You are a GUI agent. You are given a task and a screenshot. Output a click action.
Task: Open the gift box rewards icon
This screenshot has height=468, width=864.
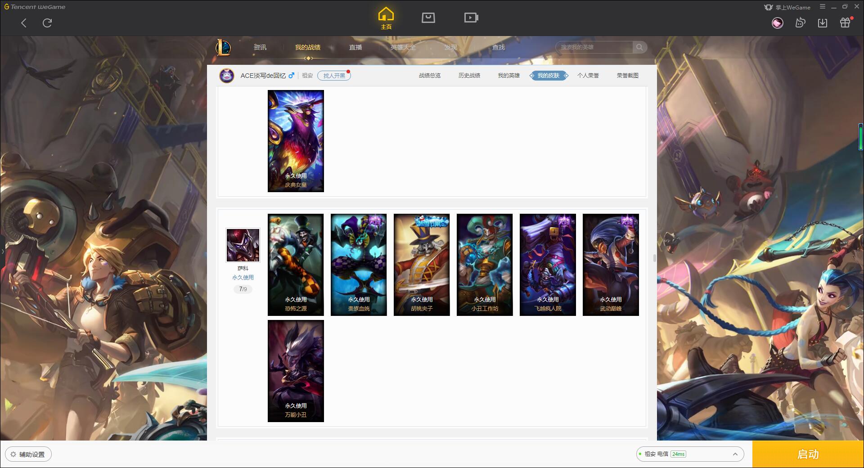point(845,22)
